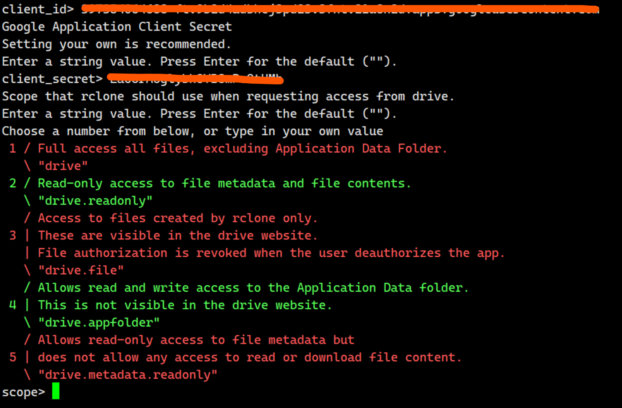622x408 pixels.
Task: Click option number 3 for rclone-created files
Action: pos(13,235)
